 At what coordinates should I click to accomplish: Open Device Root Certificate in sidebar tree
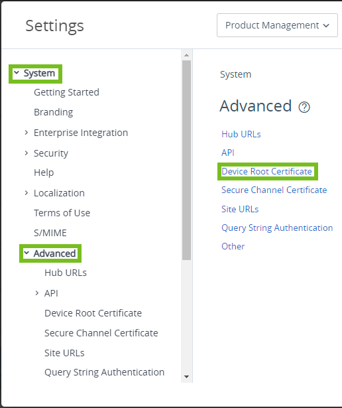[93, 313]
